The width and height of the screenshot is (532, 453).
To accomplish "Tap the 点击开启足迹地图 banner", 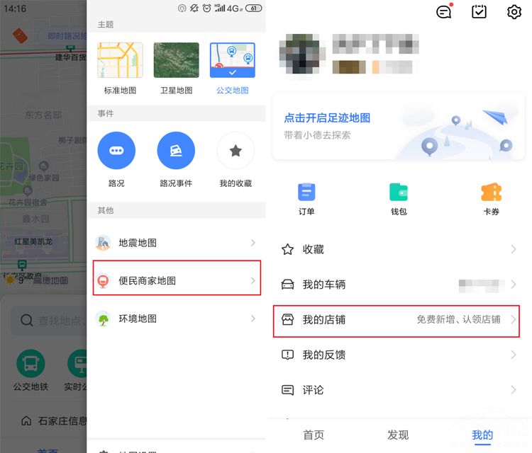I will point(397,126).
